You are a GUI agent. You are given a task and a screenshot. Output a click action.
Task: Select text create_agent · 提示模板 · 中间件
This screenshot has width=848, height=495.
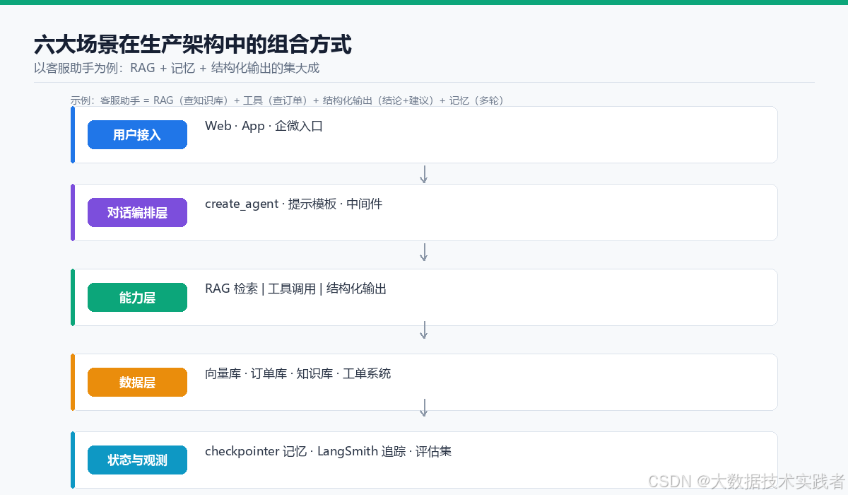click(x=293, y=204)
